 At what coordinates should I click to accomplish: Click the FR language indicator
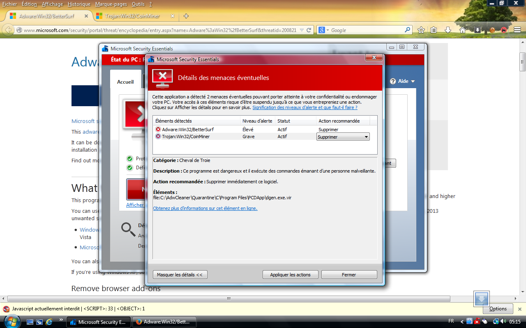click(x=451, y=321)
